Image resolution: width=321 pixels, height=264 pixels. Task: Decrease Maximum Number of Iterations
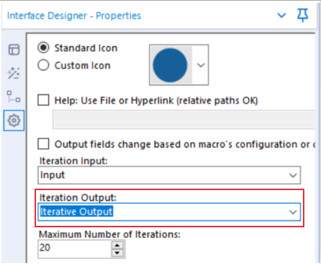coord(117,253)
